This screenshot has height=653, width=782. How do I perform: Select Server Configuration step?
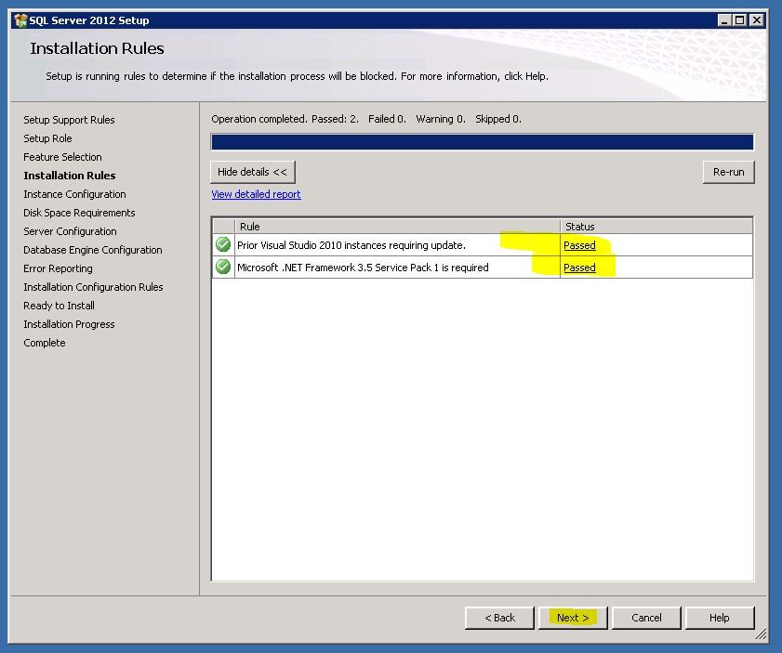coord(70,231)
